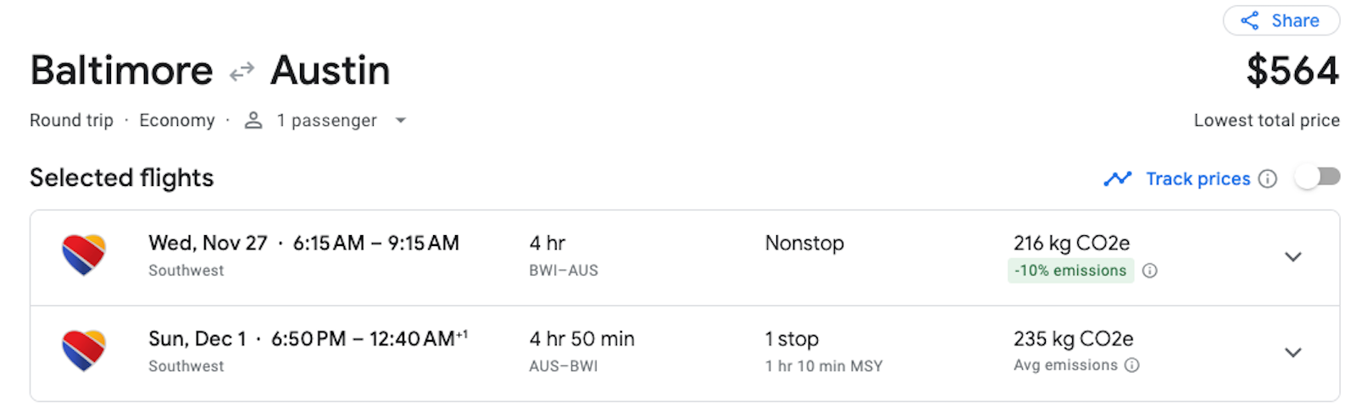Click the $564 lowest total price
This screenshot has height=411, width=1356.
coord(1292,71)
